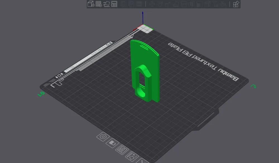Arrange all objects on the plate
This screenshot has height=163, width=279.
[x=114, y=4]
